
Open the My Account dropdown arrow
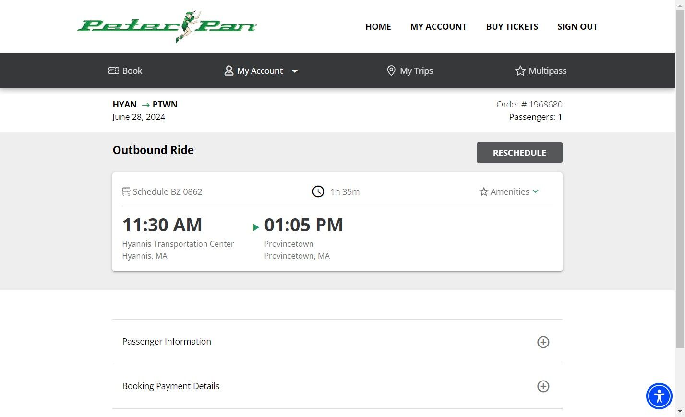pos(295,71)
